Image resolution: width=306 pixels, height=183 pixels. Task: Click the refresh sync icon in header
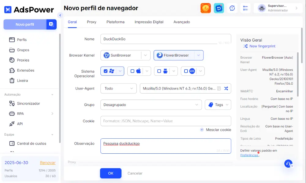(232, 8)
